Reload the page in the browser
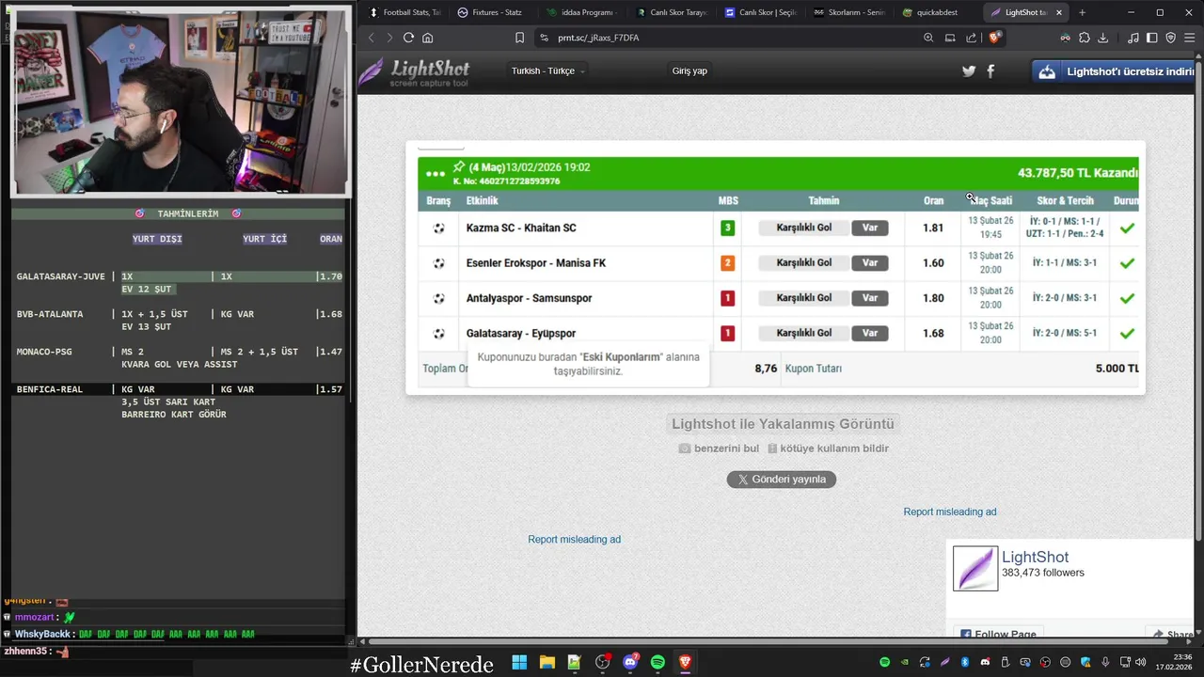Image resolution: width=1204 pixels, height=677 pixels. (408, 38)
